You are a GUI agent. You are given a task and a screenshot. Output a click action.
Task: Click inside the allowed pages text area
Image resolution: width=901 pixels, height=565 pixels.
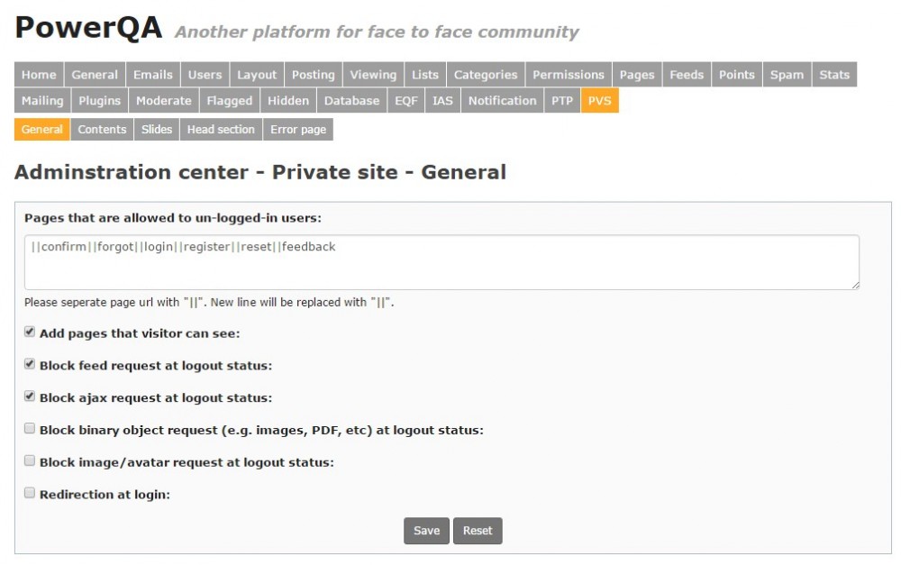(x=441, y=262)
